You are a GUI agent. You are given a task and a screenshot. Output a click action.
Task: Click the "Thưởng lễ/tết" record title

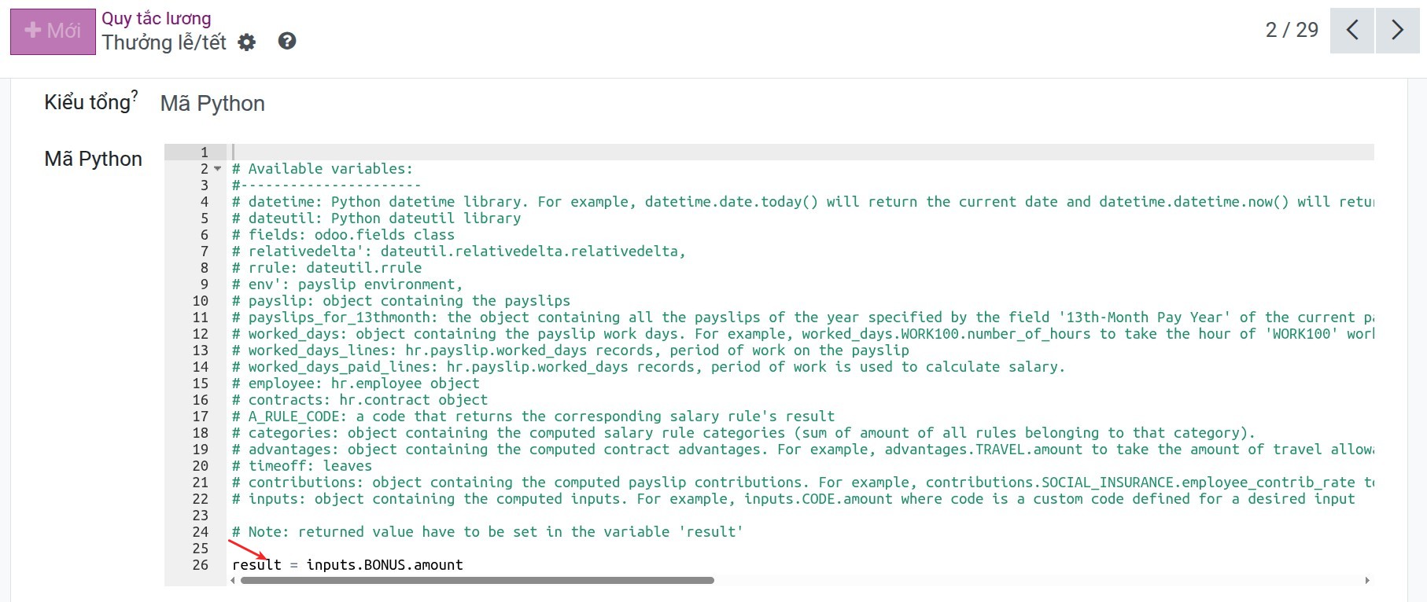[x=164, y=42]
